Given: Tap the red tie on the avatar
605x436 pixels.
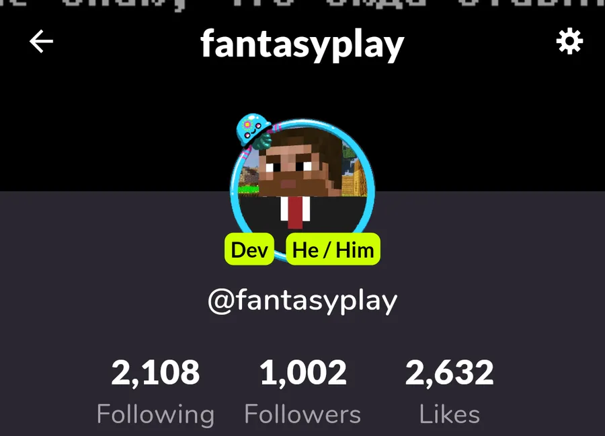Looking at the screenshot, I should coord(295,212).
